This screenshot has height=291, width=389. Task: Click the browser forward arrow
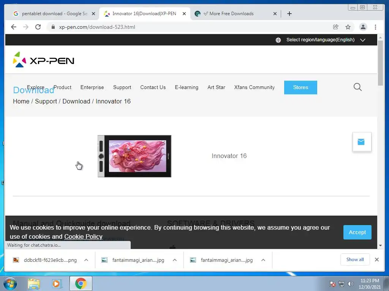tap(26, 27)
